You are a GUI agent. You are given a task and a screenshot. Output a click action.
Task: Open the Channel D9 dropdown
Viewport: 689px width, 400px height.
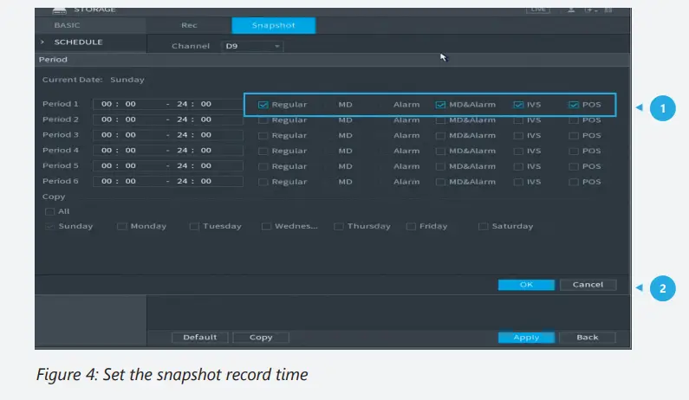[x=252, y=46]
